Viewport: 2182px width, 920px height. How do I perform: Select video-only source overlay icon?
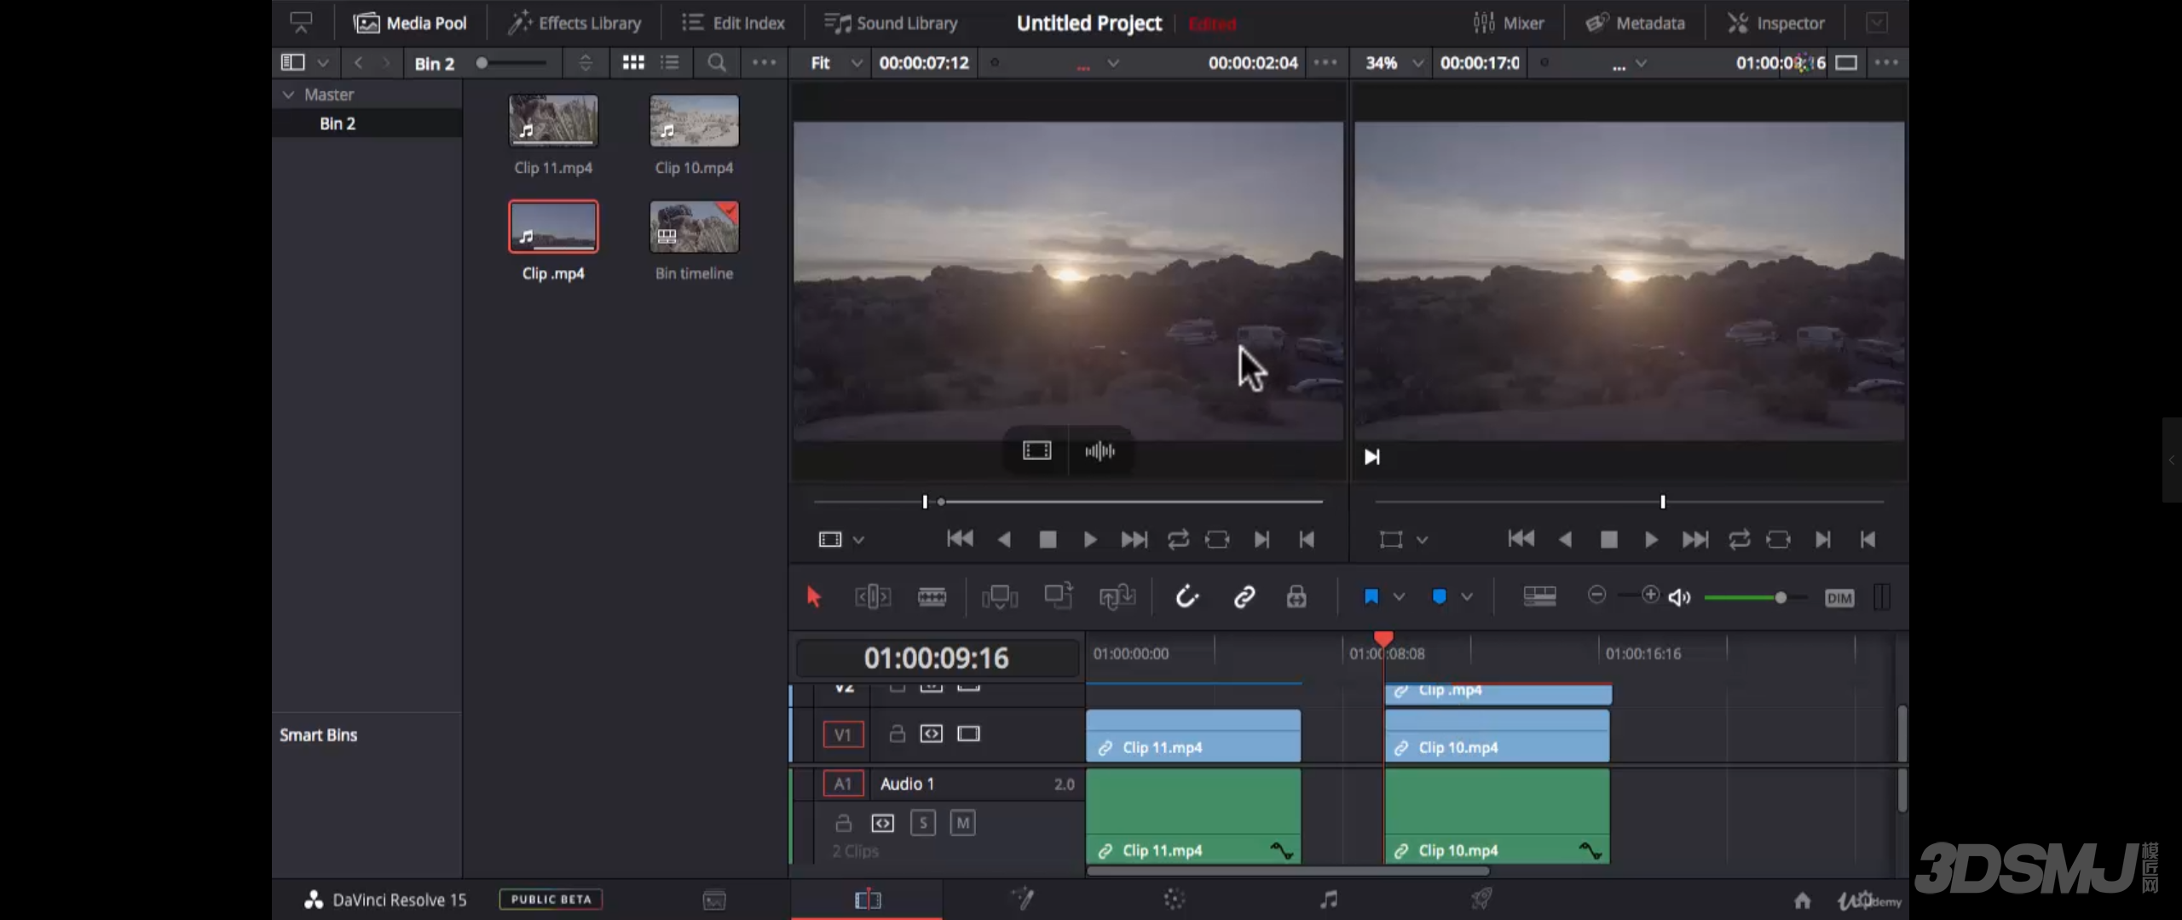tap(1036, 451)
